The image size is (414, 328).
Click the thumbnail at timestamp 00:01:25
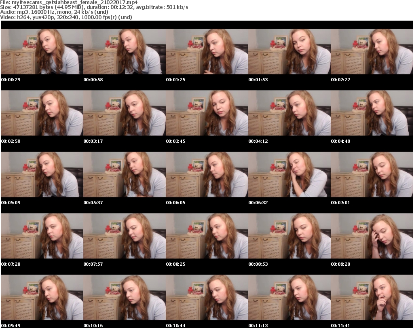207,51
